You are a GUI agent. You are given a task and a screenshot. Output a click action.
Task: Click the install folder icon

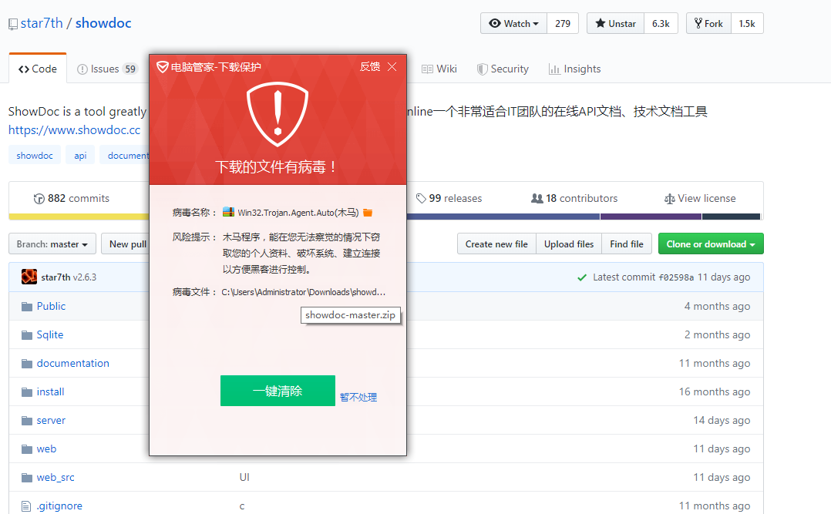click(26, 392)
